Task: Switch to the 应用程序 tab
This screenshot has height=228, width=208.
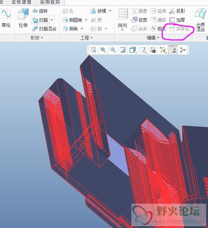Action: click(50, 2)
